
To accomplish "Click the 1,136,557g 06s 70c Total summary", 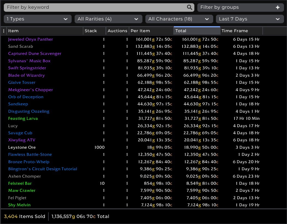I will (x=80, y=216).
